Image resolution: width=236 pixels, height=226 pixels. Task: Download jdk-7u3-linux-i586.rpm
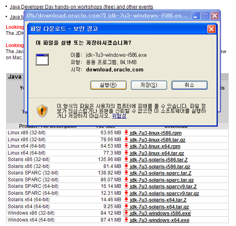pyautogui.click(x=156, y=133)
